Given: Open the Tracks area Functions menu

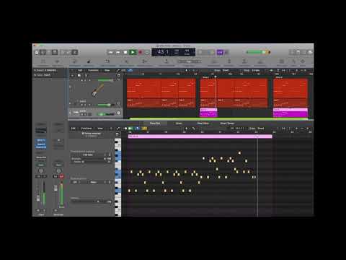Looking at the screenshot, I should tap(93, 70).
